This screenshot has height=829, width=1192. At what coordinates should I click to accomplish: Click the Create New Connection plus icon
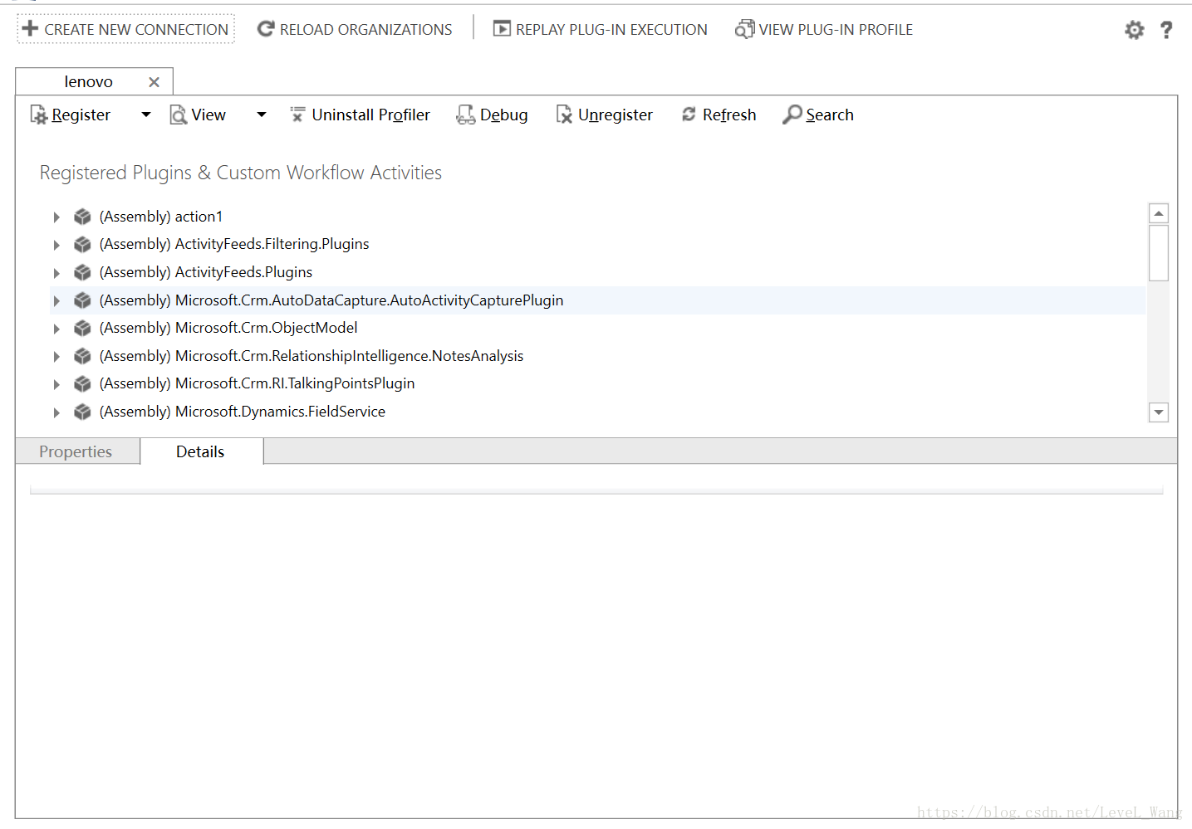(x=30, y=28)
